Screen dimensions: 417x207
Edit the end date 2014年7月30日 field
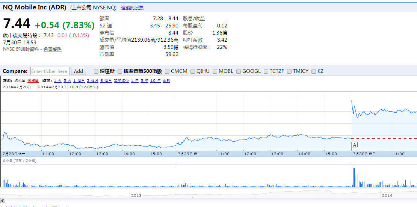pos(52,87)
